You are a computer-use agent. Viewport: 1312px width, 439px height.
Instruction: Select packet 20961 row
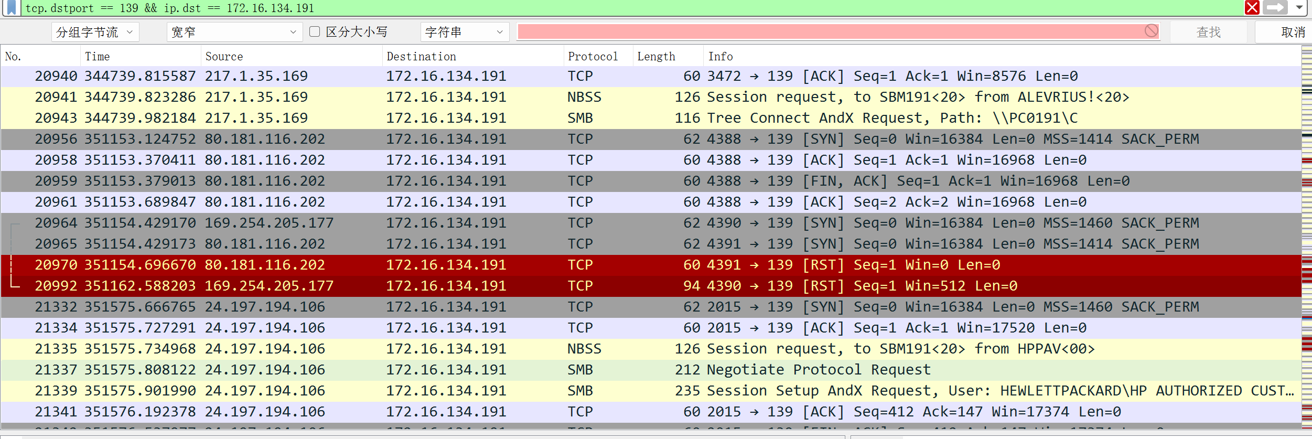coord(651,202)
